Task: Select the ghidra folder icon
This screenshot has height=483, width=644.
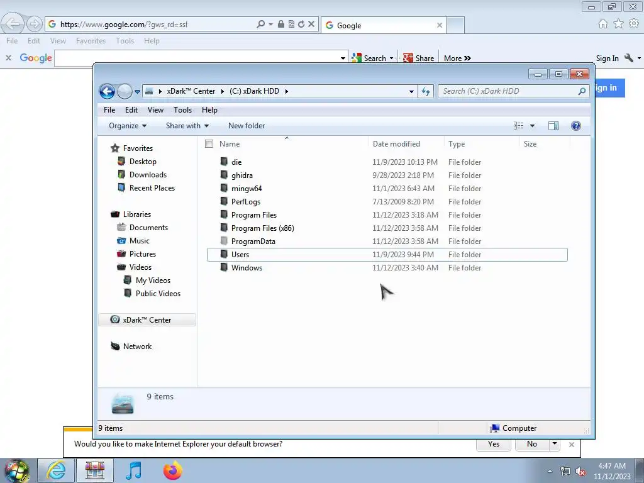Action: click(224, 175)
